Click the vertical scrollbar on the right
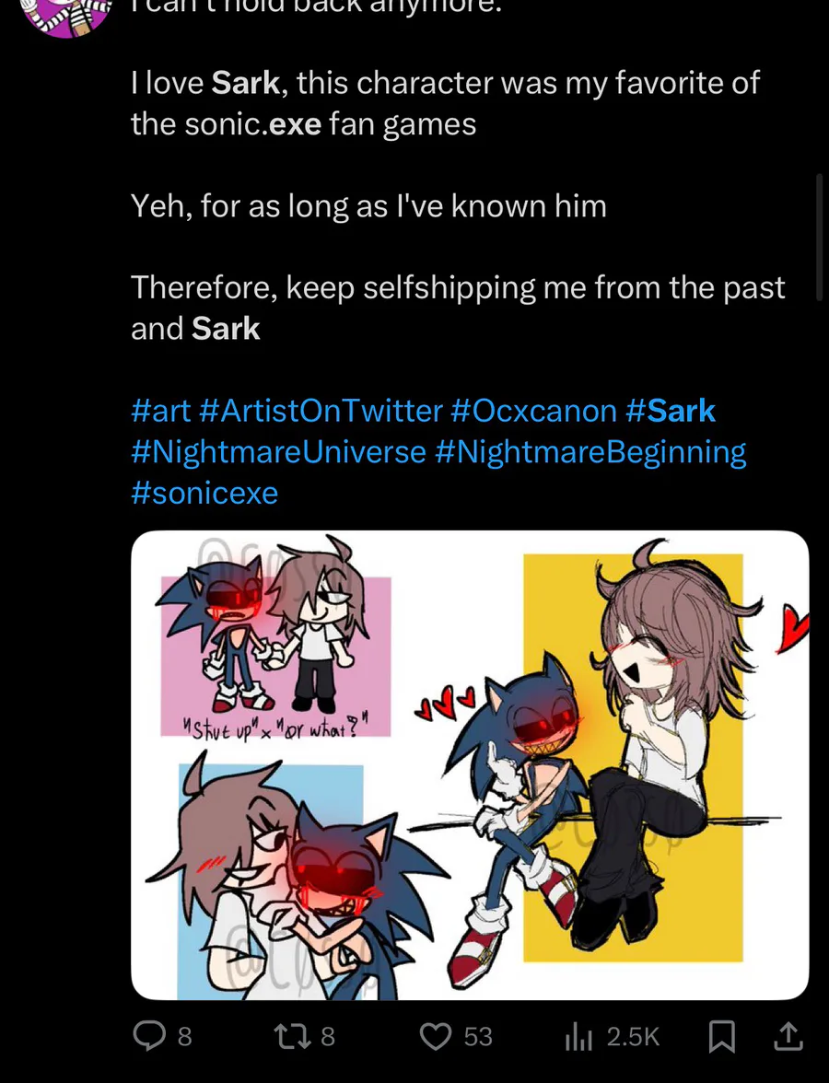Viewport: 829px width, 1083px height. 819,237
